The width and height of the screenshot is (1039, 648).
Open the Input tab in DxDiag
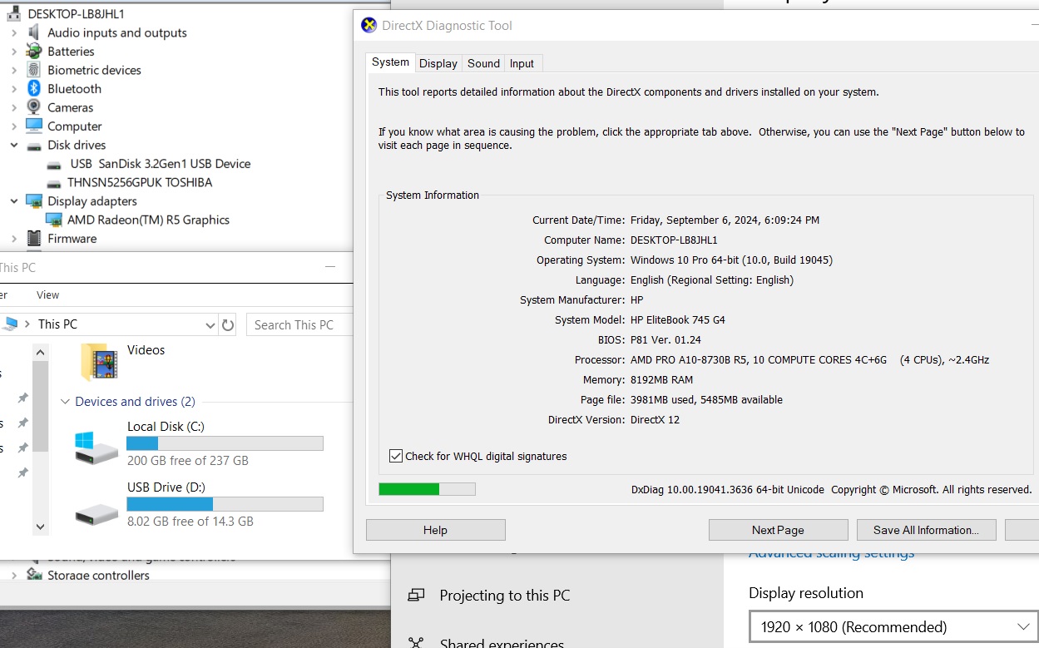click(522, 63)
